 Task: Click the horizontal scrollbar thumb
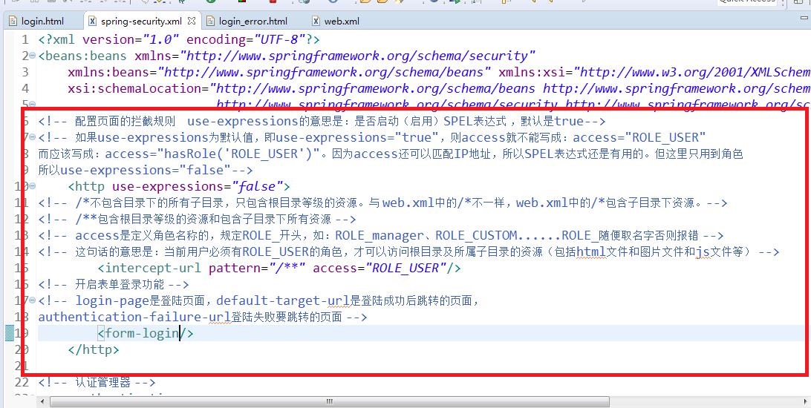click(x=330, y=401)
